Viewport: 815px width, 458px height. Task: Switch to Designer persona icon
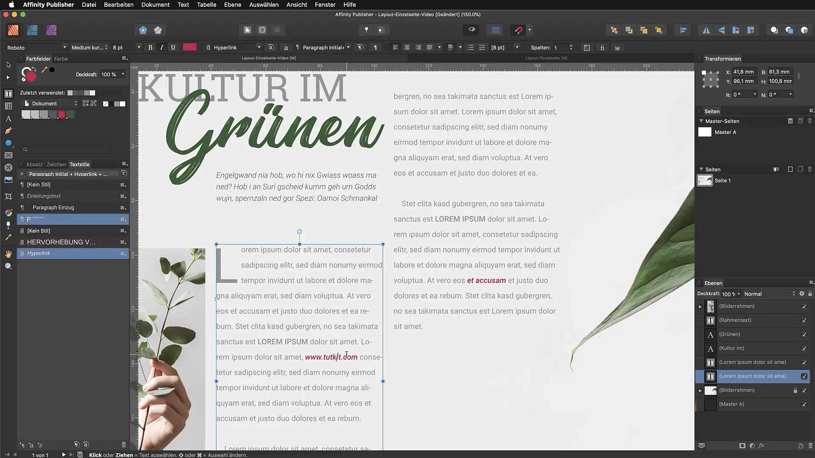(x=32, y=30)
